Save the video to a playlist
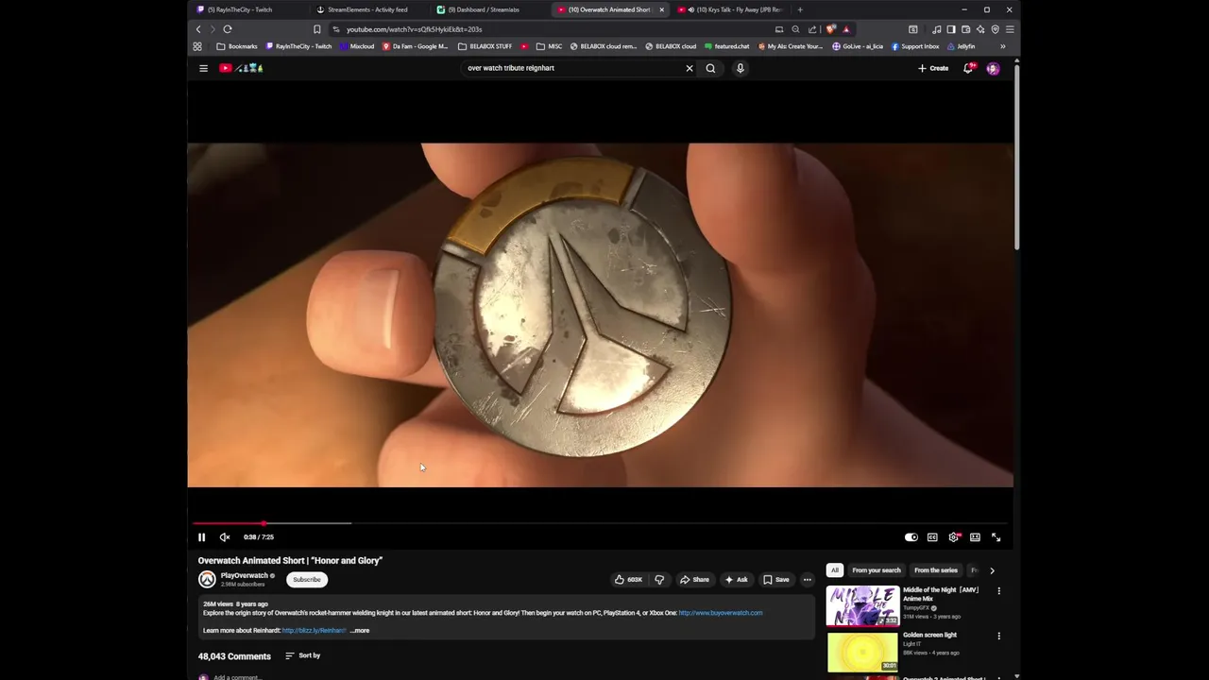Viewport: 1209px width, 680px height. click(x=776, y=580)
